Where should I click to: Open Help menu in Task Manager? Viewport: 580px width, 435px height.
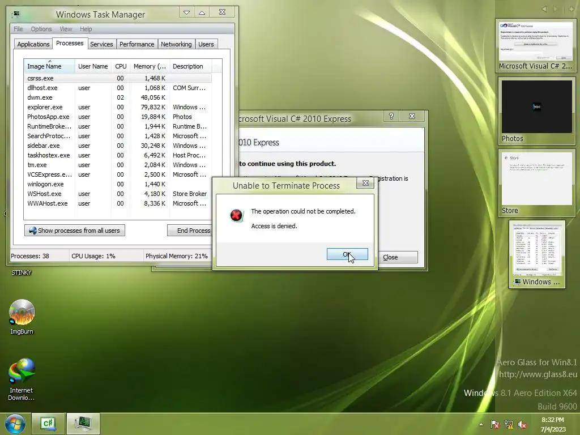point(86,29)
